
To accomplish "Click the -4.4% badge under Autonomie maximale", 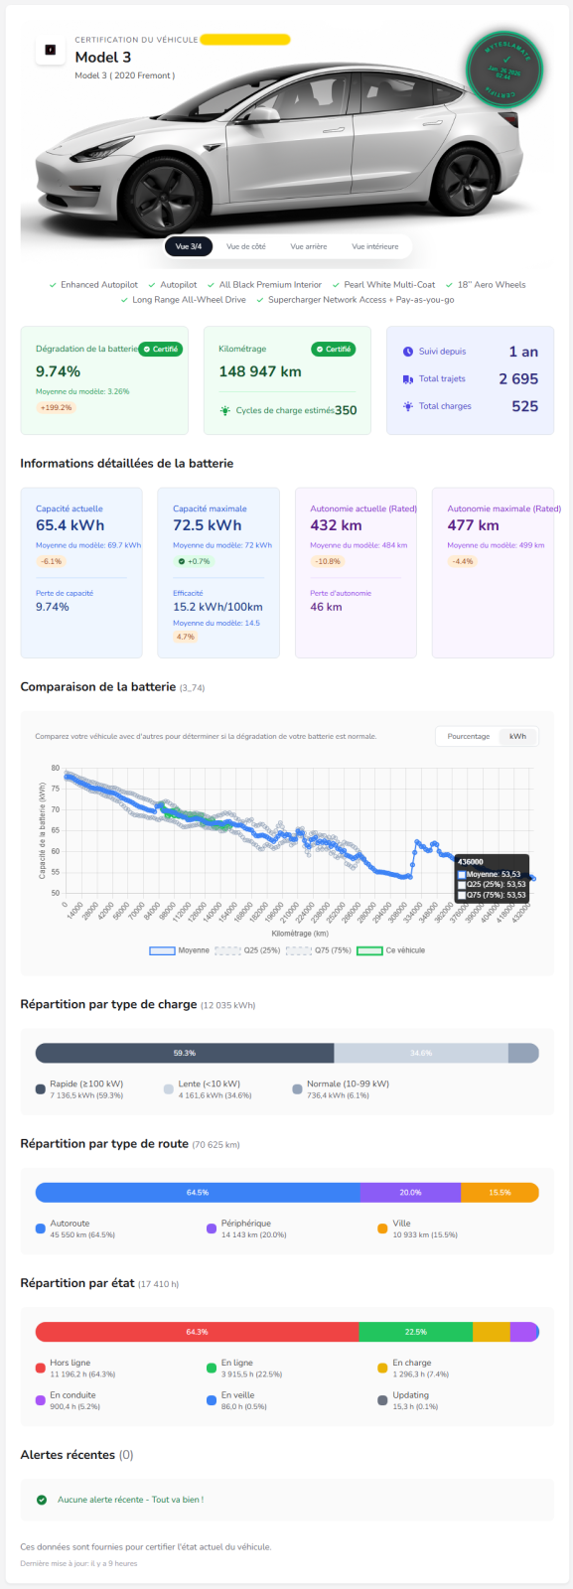I will click(x=463, y=561).
